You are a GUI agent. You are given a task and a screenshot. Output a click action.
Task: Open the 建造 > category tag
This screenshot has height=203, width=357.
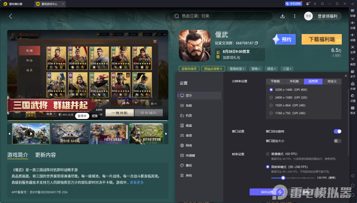[x=272, y=69]
